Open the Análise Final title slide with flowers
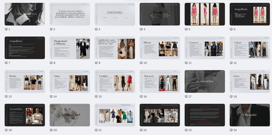Viewport: 272px width, 135px height. [70, 115]
